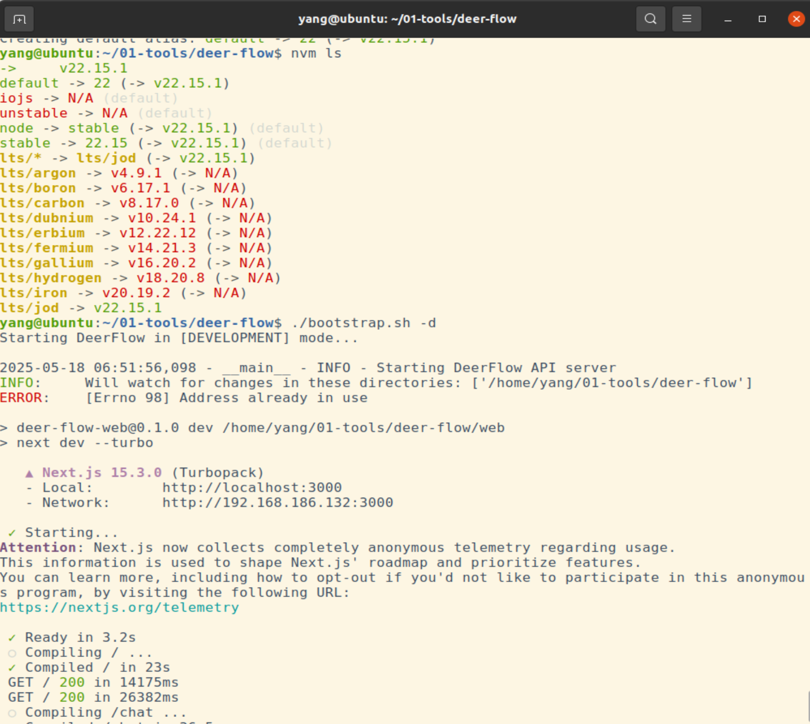This screenshot has width=810, height=724.
Task: Click the 'lts/argon' entry
Action: tap(119, 173)
